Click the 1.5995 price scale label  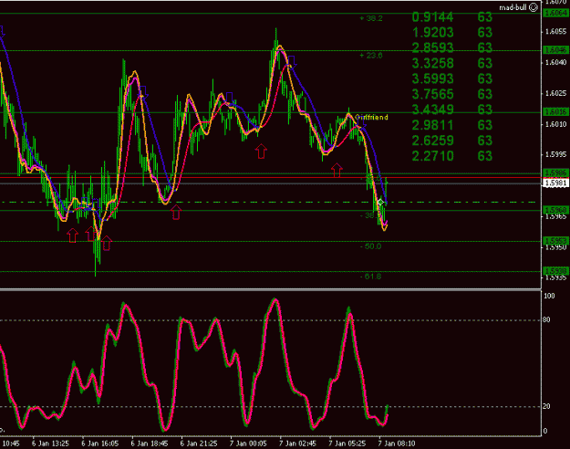(x=555, y=154)
